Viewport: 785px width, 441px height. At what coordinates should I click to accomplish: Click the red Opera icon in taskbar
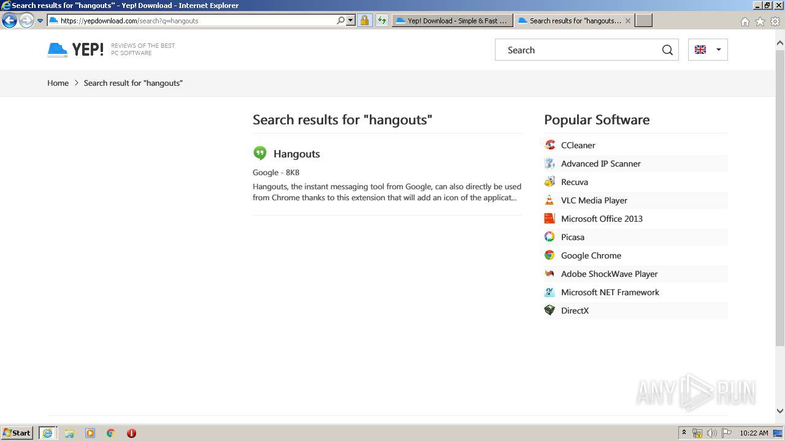tap(131, 433)
